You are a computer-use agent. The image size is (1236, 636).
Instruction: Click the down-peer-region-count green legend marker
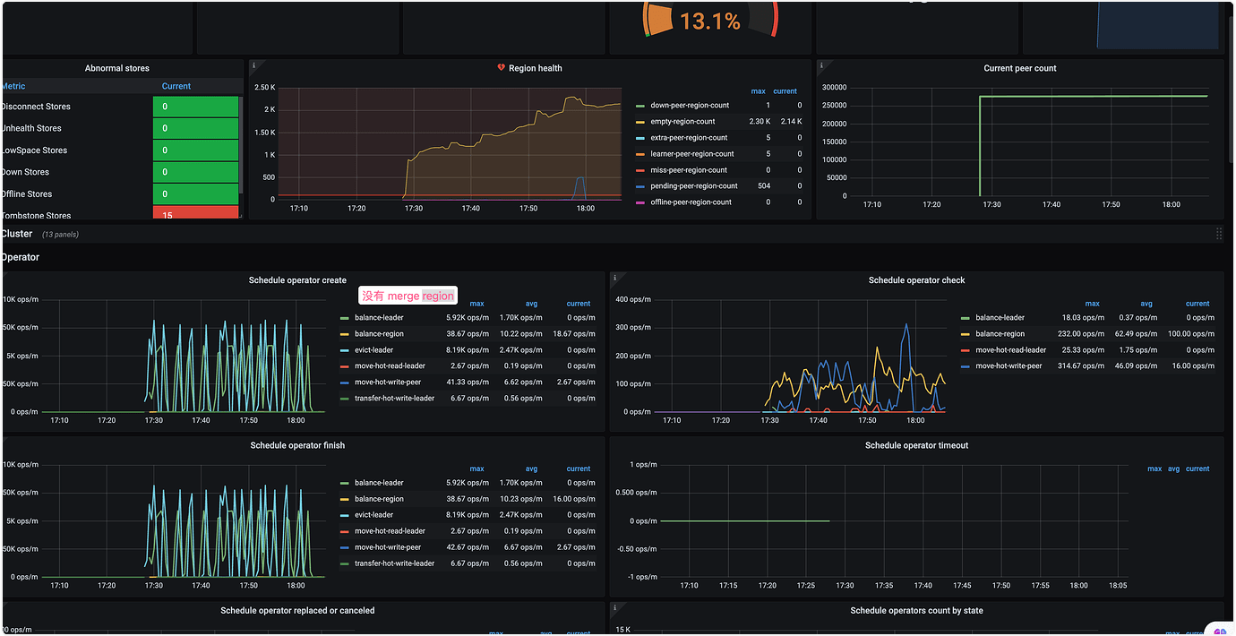tap(639, 106)
